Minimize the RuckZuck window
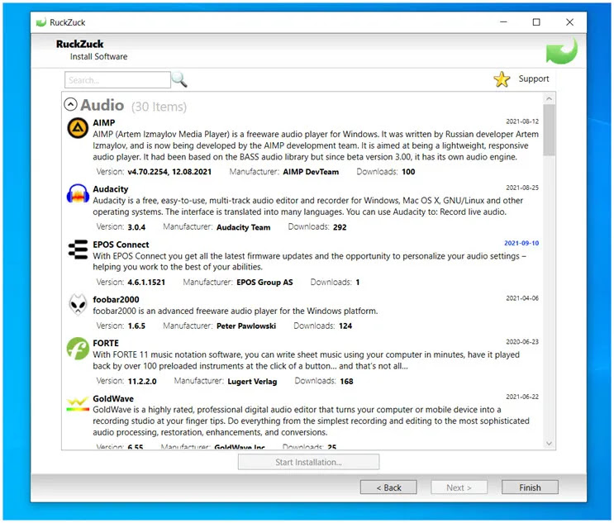Image resolution: width=614 pixels, height=523 pixels. click(503, 22)
